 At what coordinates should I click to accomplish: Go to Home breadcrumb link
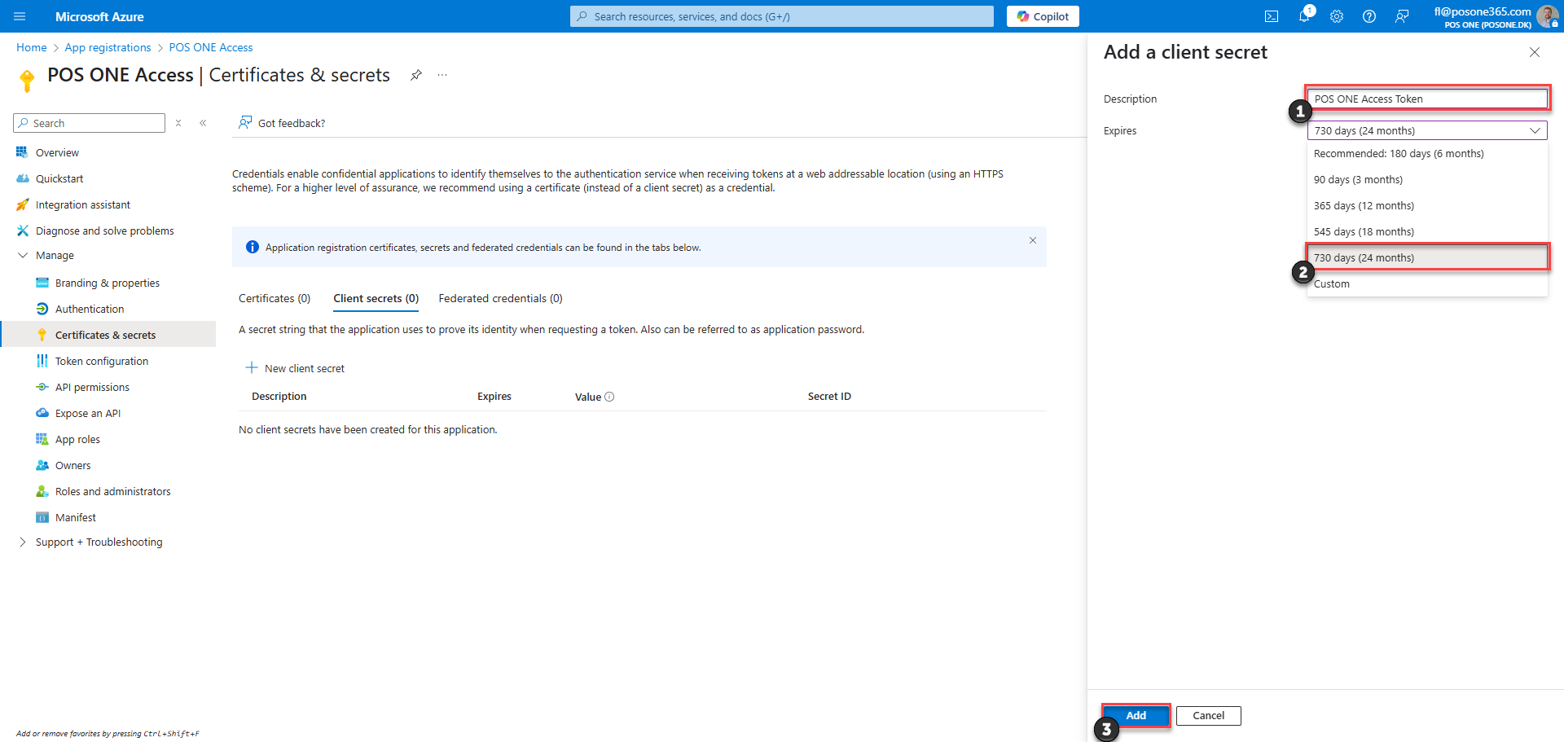tap(32, 47)
